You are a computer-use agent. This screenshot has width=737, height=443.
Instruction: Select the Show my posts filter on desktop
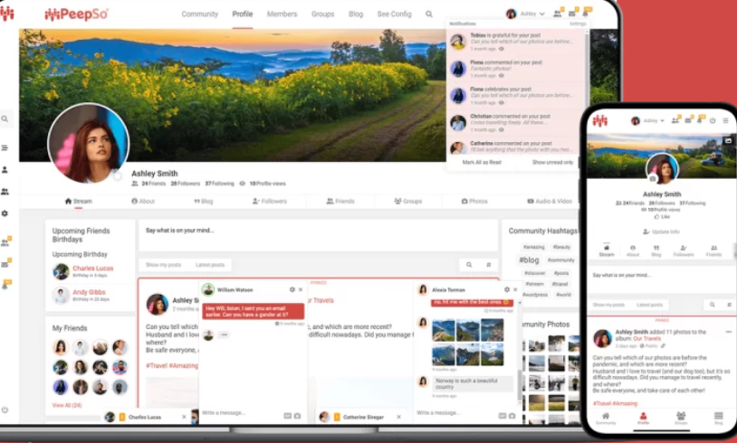click(163, 265)
